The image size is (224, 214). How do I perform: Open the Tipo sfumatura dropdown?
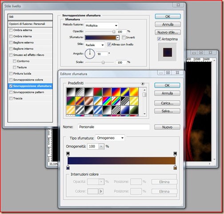click(110, 138)
